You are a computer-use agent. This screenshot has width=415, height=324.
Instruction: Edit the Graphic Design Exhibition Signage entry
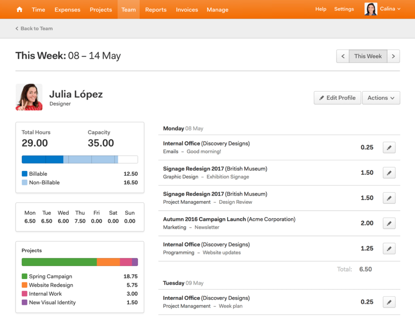pos(389,172)
